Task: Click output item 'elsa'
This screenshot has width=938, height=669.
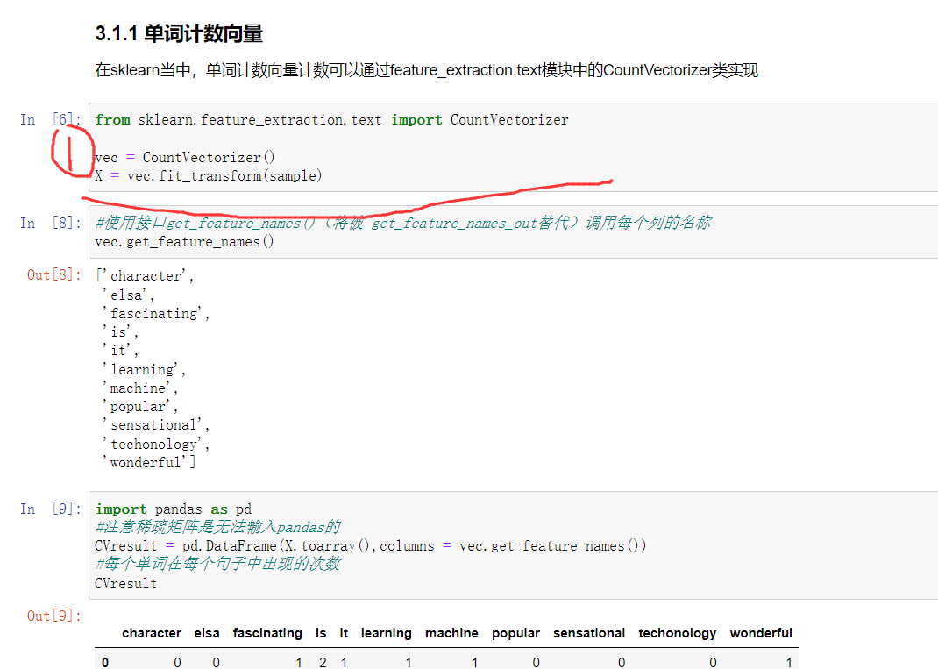Action: tap(127, 295)
